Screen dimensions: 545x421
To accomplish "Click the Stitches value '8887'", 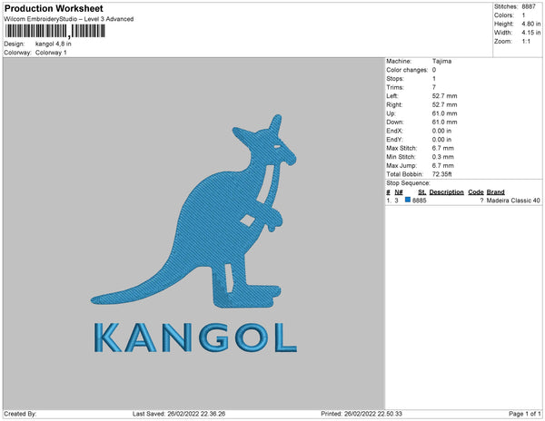I will pyautogui.click(x=529, y=6).
